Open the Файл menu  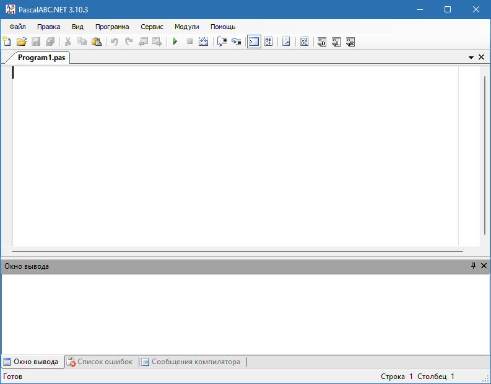pos(17,27)
